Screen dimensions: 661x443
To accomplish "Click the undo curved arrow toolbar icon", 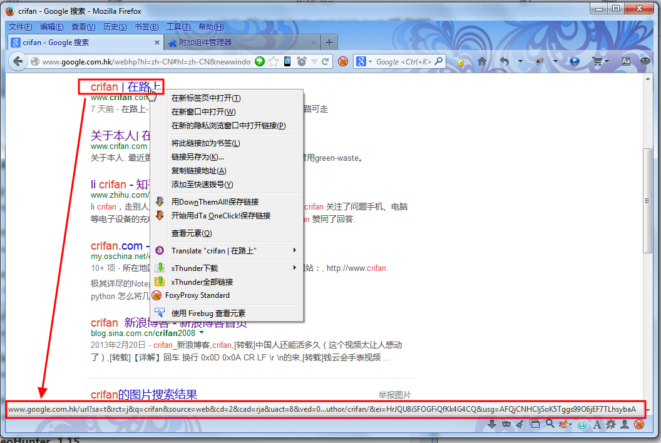I will 505,61.
